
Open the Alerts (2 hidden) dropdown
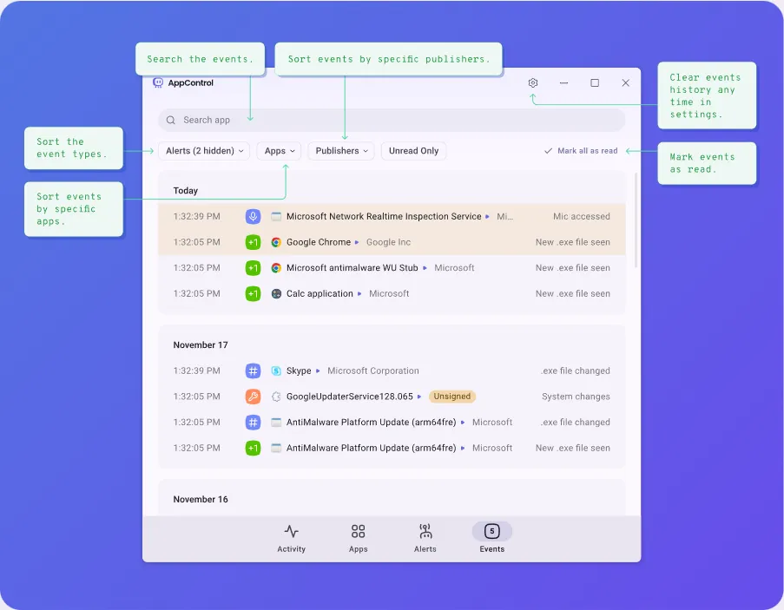(x=204, y=151)
